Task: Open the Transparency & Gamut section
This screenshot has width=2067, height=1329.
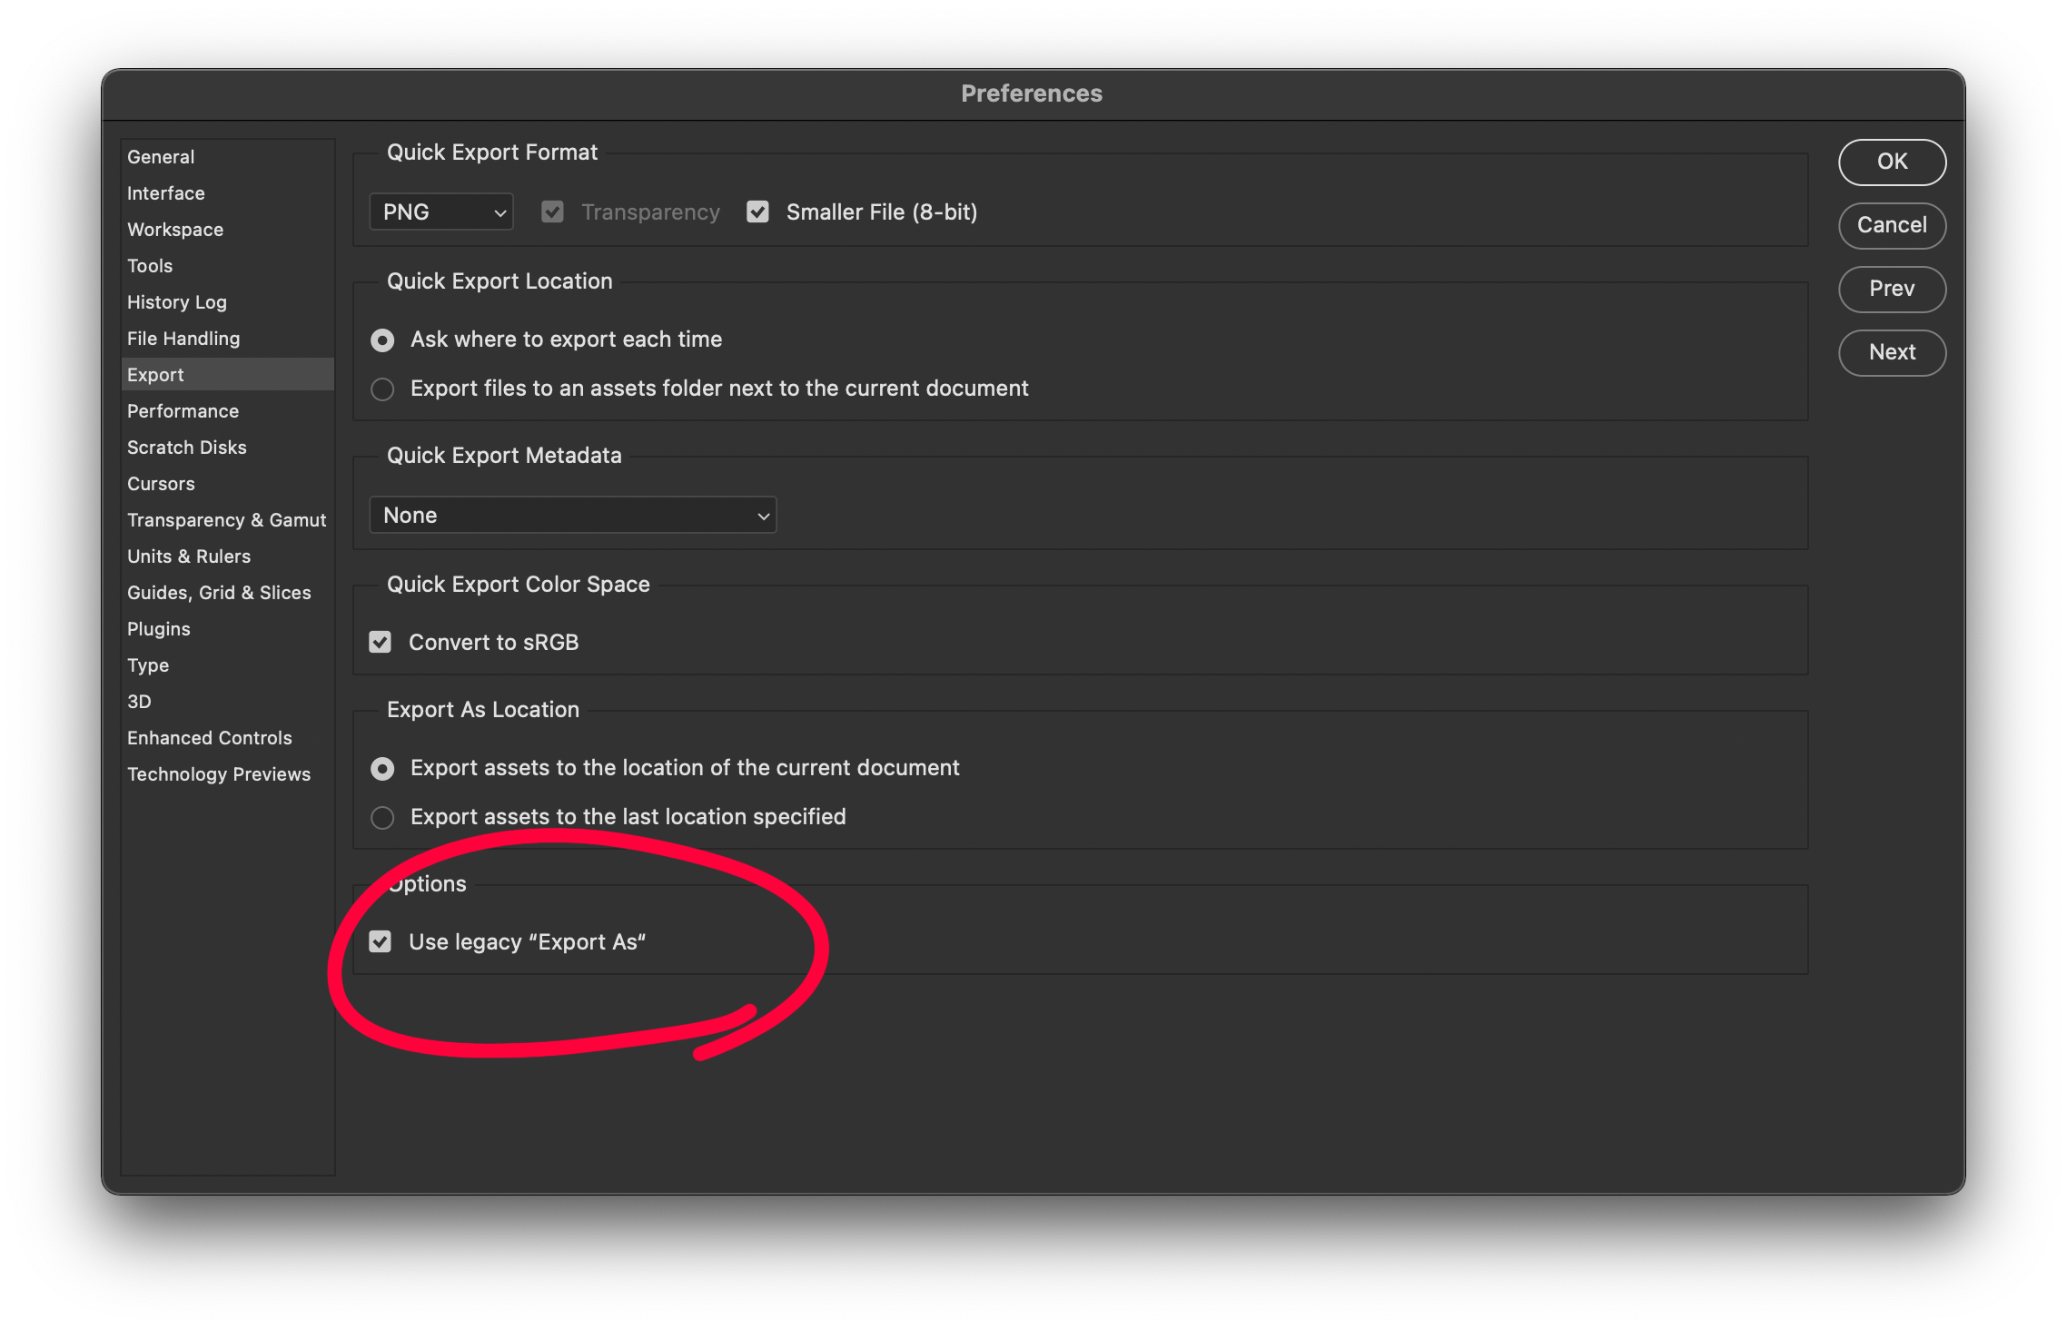Action: [226, 519]
